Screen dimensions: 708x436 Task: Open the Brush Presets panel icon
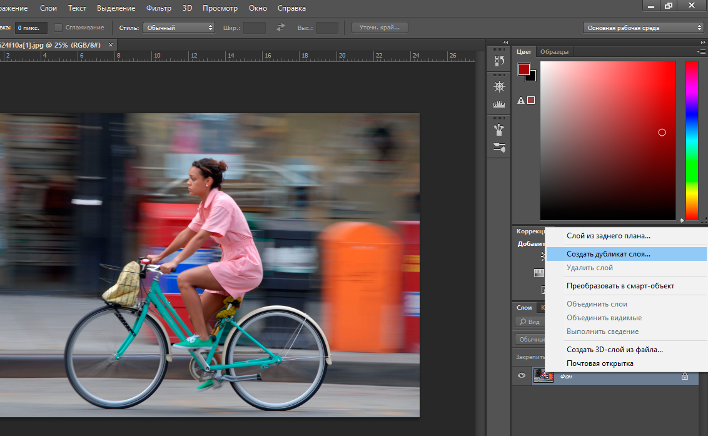499,147
